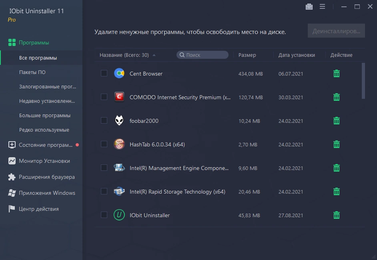Sort list by Размер column

(x=247, y=55)
